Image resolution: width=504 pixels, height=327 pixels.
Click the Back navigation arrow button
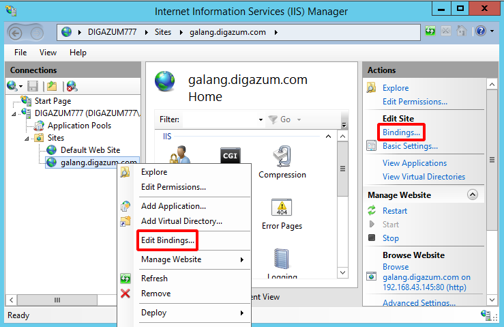pyautogui.click(x=15, y=33)
